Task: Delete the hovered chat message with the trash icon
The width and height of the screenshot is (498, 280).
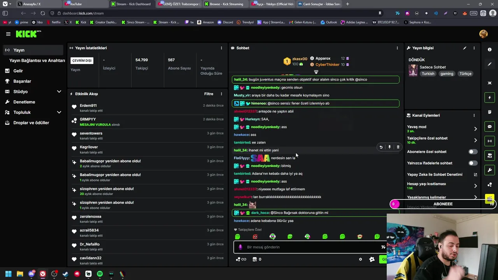Action: point(398,147)
